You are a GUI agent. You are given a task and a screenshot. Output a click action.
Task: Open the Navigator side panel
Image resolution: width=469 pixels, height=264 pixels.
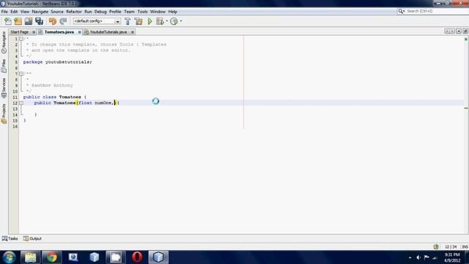(x=4, y=43)
